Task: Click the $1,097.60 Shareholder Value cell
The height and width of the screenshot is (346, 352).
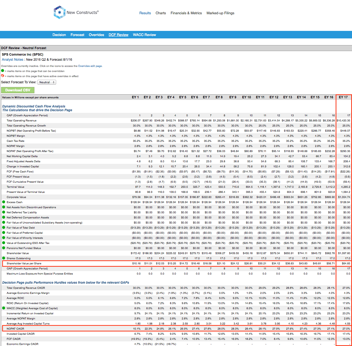Action: (x=344, y=253)
